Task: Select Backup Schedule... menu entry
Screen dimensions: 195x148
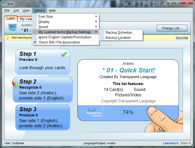Action: (x=121, y=33)
